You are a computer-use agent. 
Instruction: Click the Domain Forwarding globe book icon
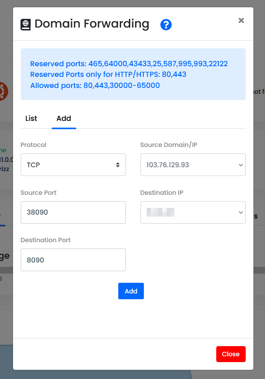click(x=26, y=25)
